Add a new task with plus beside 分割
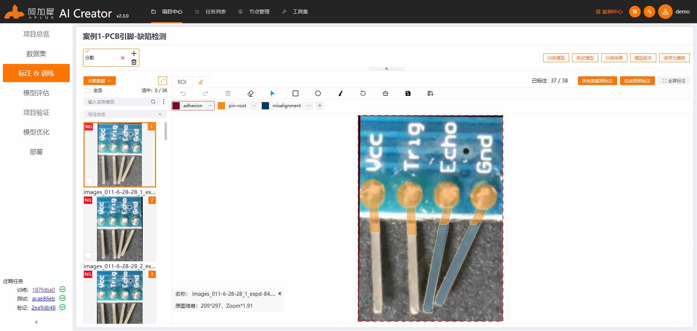This screenshot has width=697, height=331. tap(134, 53)
